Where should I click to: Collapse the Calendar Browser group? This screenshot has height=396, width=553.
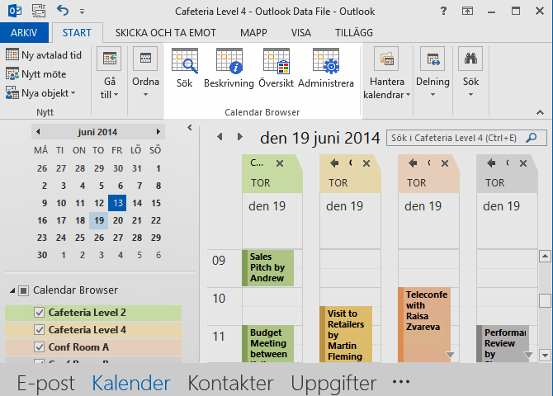pyautogui.click(x=12, y=291)
